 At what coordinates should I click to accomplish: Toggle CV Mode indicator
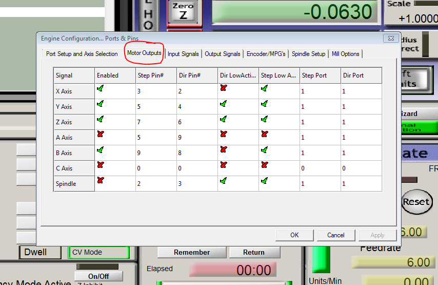click(x=98, y=252)
